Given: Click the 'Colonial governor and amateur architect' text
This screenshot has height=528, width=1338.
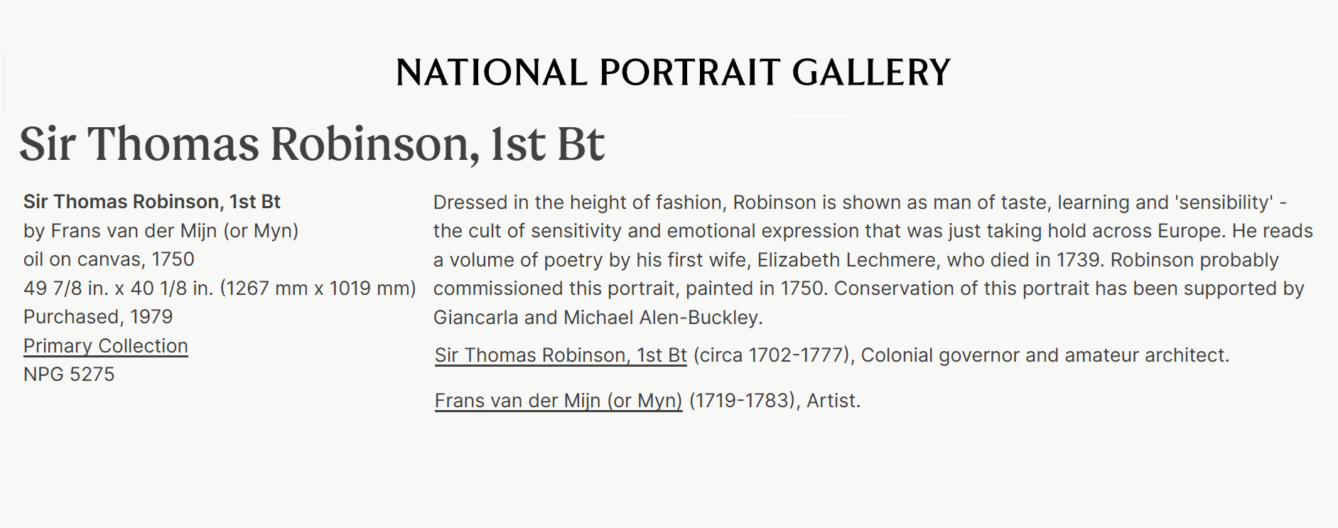Looking at the screenshot, I should click(x=1045, y=355).
